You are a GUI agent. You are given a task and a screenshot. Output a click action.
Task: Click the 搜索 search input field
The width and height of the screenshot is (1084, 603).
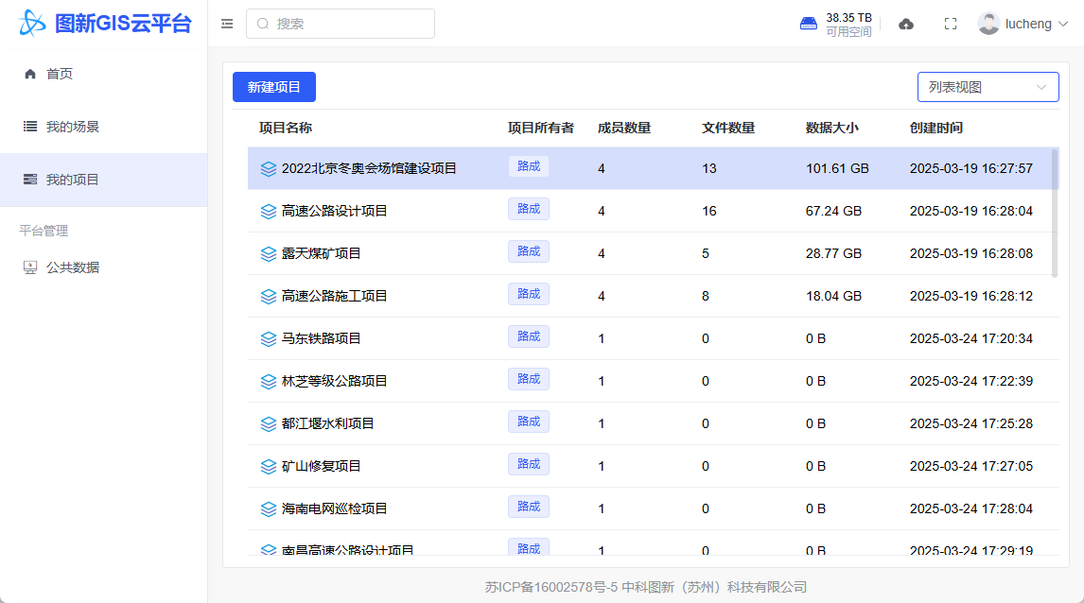(341, 24)
